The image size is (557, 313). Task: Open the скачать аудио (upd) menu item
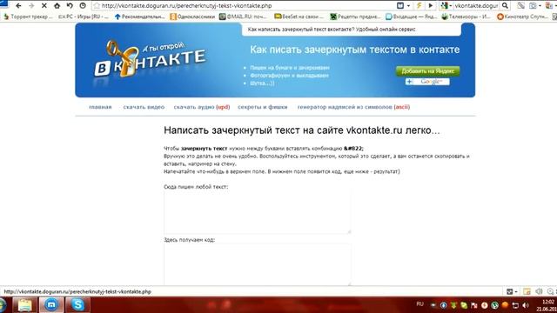[x=202, y=107]
